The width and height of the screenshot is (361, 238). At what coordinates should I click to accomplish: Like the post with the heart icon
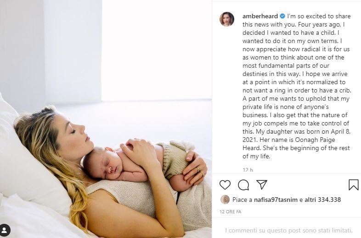click(225, 185)
